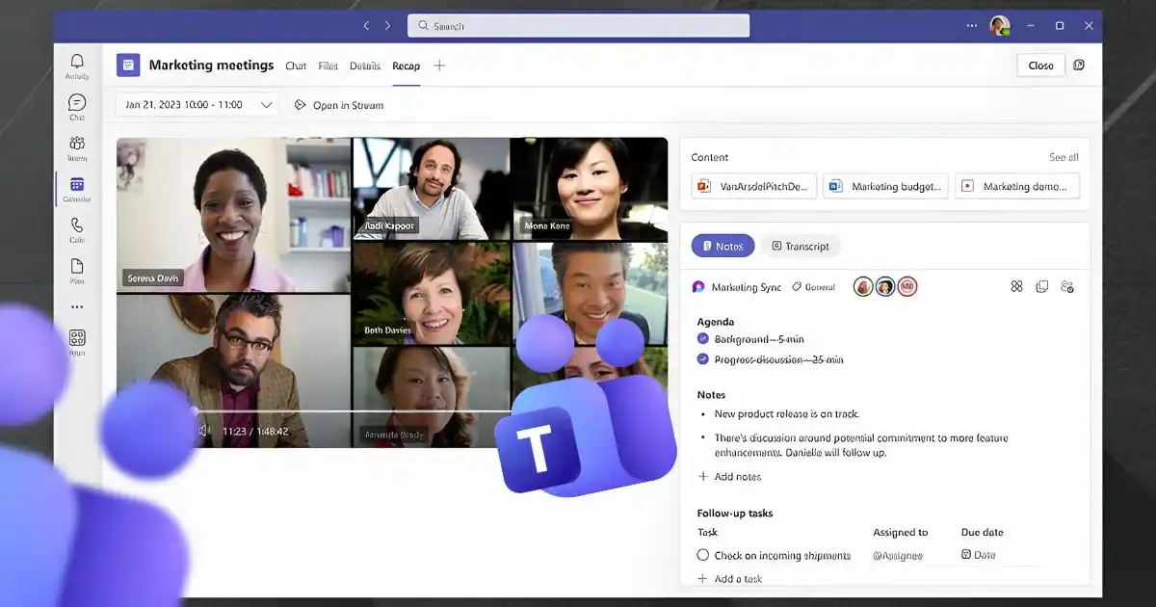
Task: Click the Close button
Action: [x=1041, y=66]
